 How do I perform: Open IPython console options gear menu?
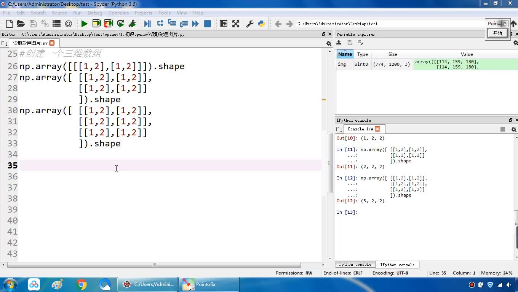(513, 129)
